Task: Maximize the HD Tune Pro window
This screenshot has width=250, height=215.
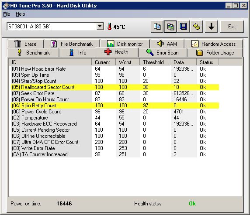Action: [236, 6]
